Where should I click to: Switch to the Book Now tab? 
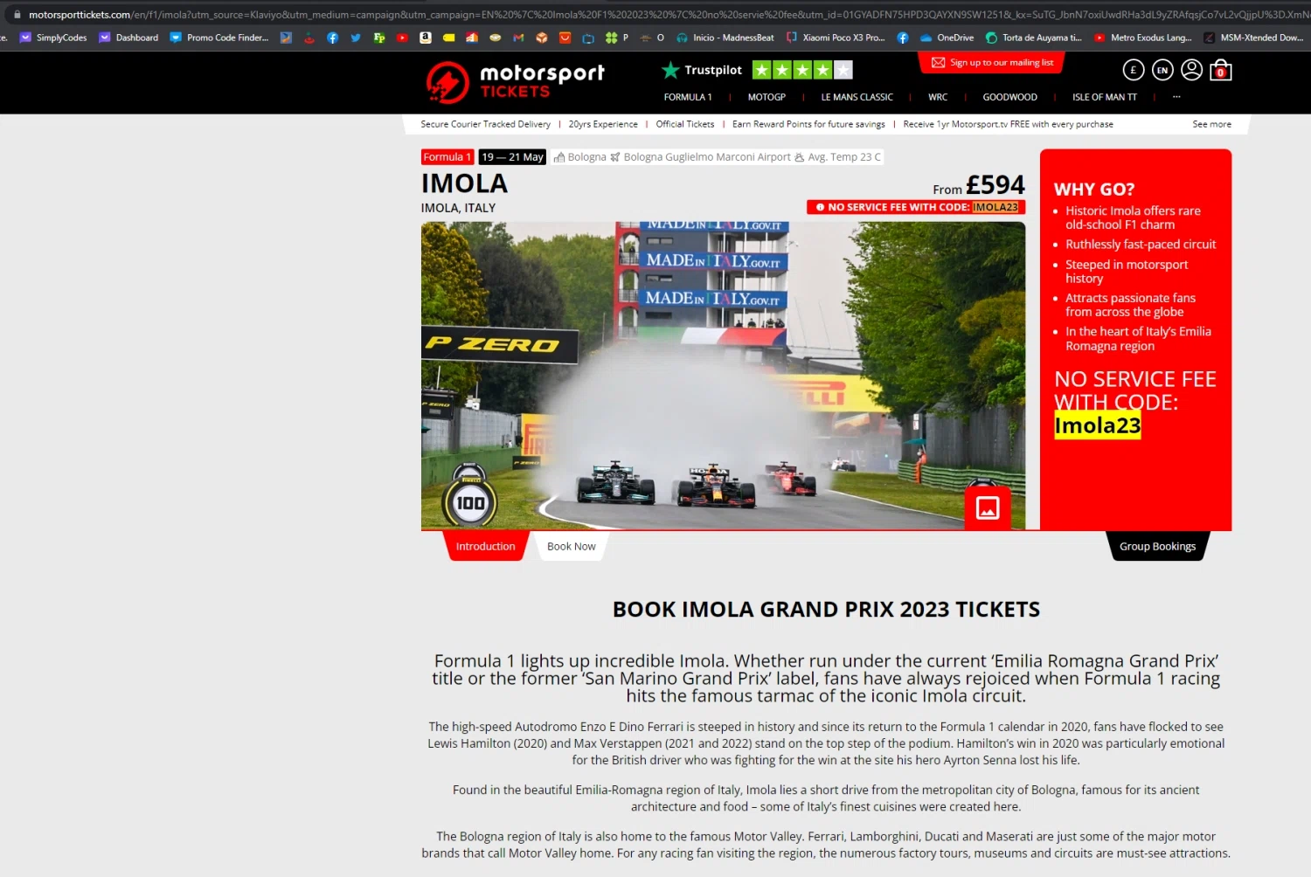[x=571, y=546]
